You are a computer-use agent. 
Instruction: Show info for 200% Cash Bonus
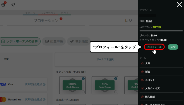pos(83,79)
